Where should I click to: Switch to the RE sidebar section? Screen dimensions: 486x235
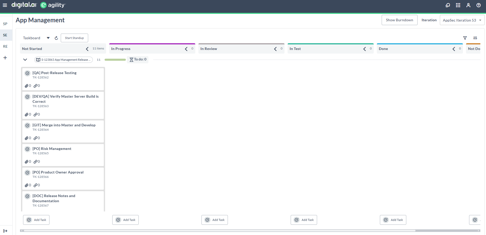pyautogui.click(x=5, y=46)
